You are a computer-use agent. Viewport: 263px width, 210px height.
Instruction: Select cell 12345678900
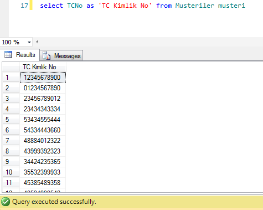click(43, 78)
